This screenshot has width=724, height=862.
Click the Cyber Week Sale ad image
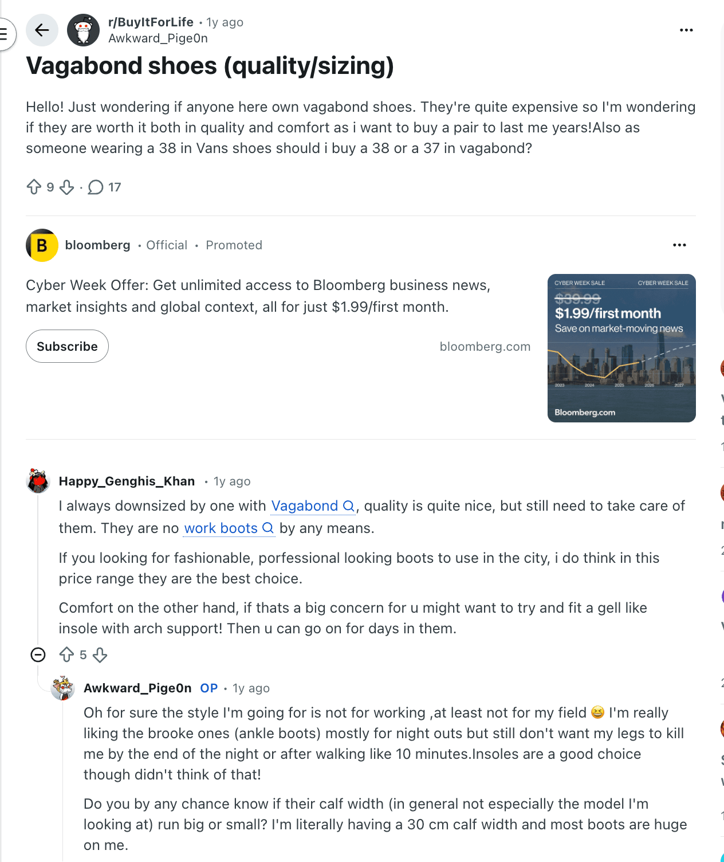[x=621, y=348]
